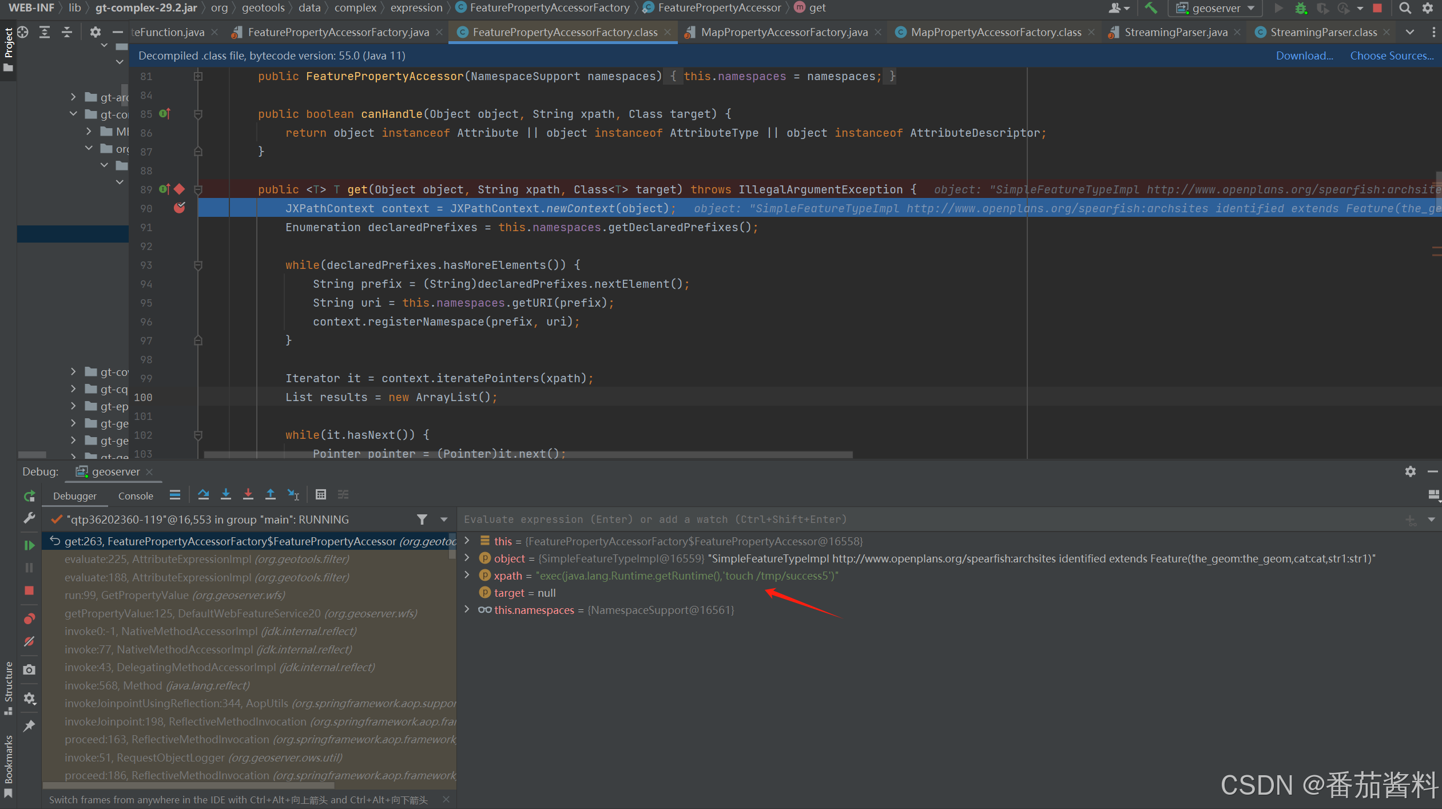Image resolution: width=1442 pixels, height=809 pixels.
Task: Open user profile dropdown in toolbar
Action: pos(1119,8)
